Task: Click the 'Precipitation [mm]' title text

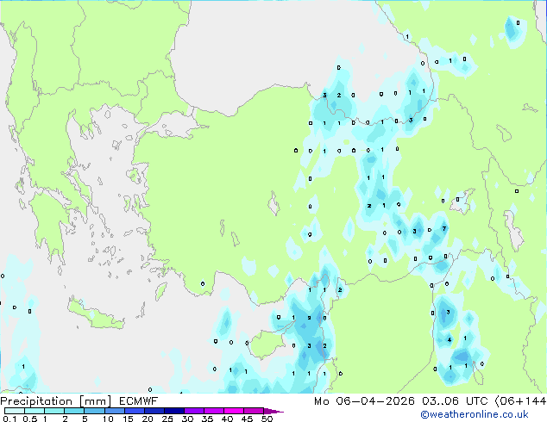Action: pos(56,401)
